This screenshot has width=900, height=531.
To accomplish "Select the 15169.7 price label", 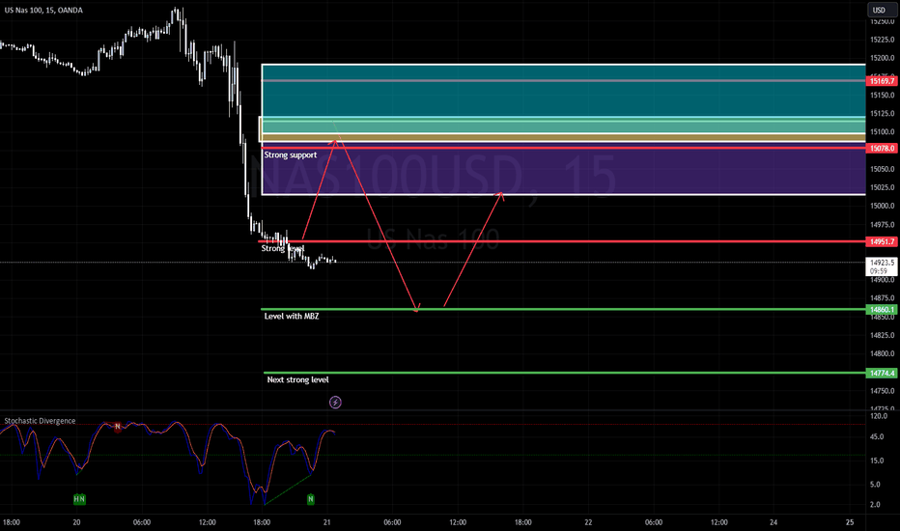I will click(882, 81).
